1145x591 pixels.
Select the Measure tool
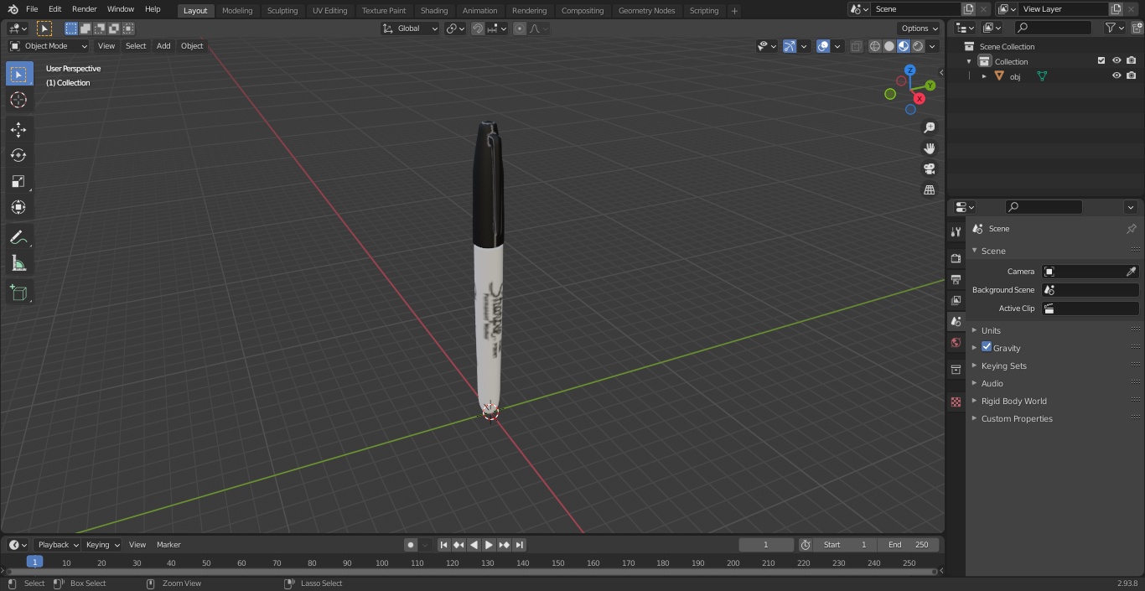(18, 263)
